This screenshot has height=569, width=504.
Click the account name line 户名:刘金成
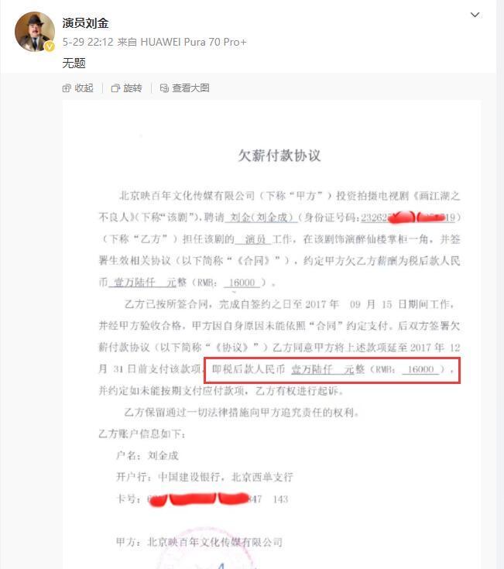(147, 455)
